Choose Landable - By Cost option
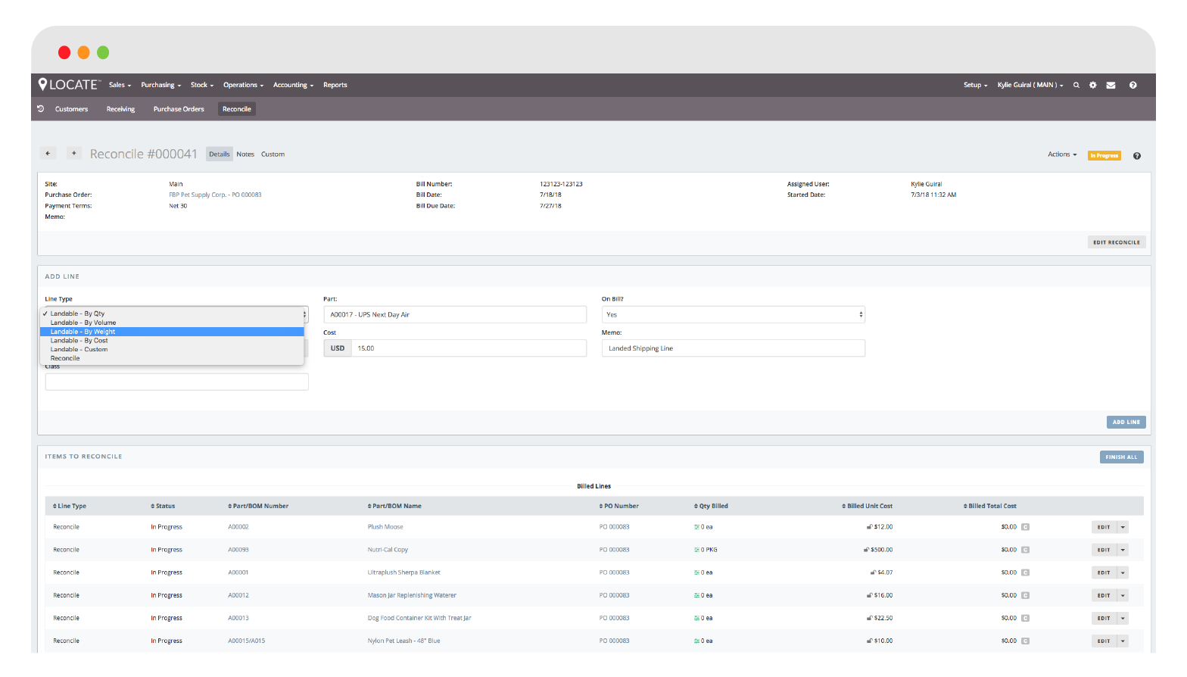 coord(172,341)
